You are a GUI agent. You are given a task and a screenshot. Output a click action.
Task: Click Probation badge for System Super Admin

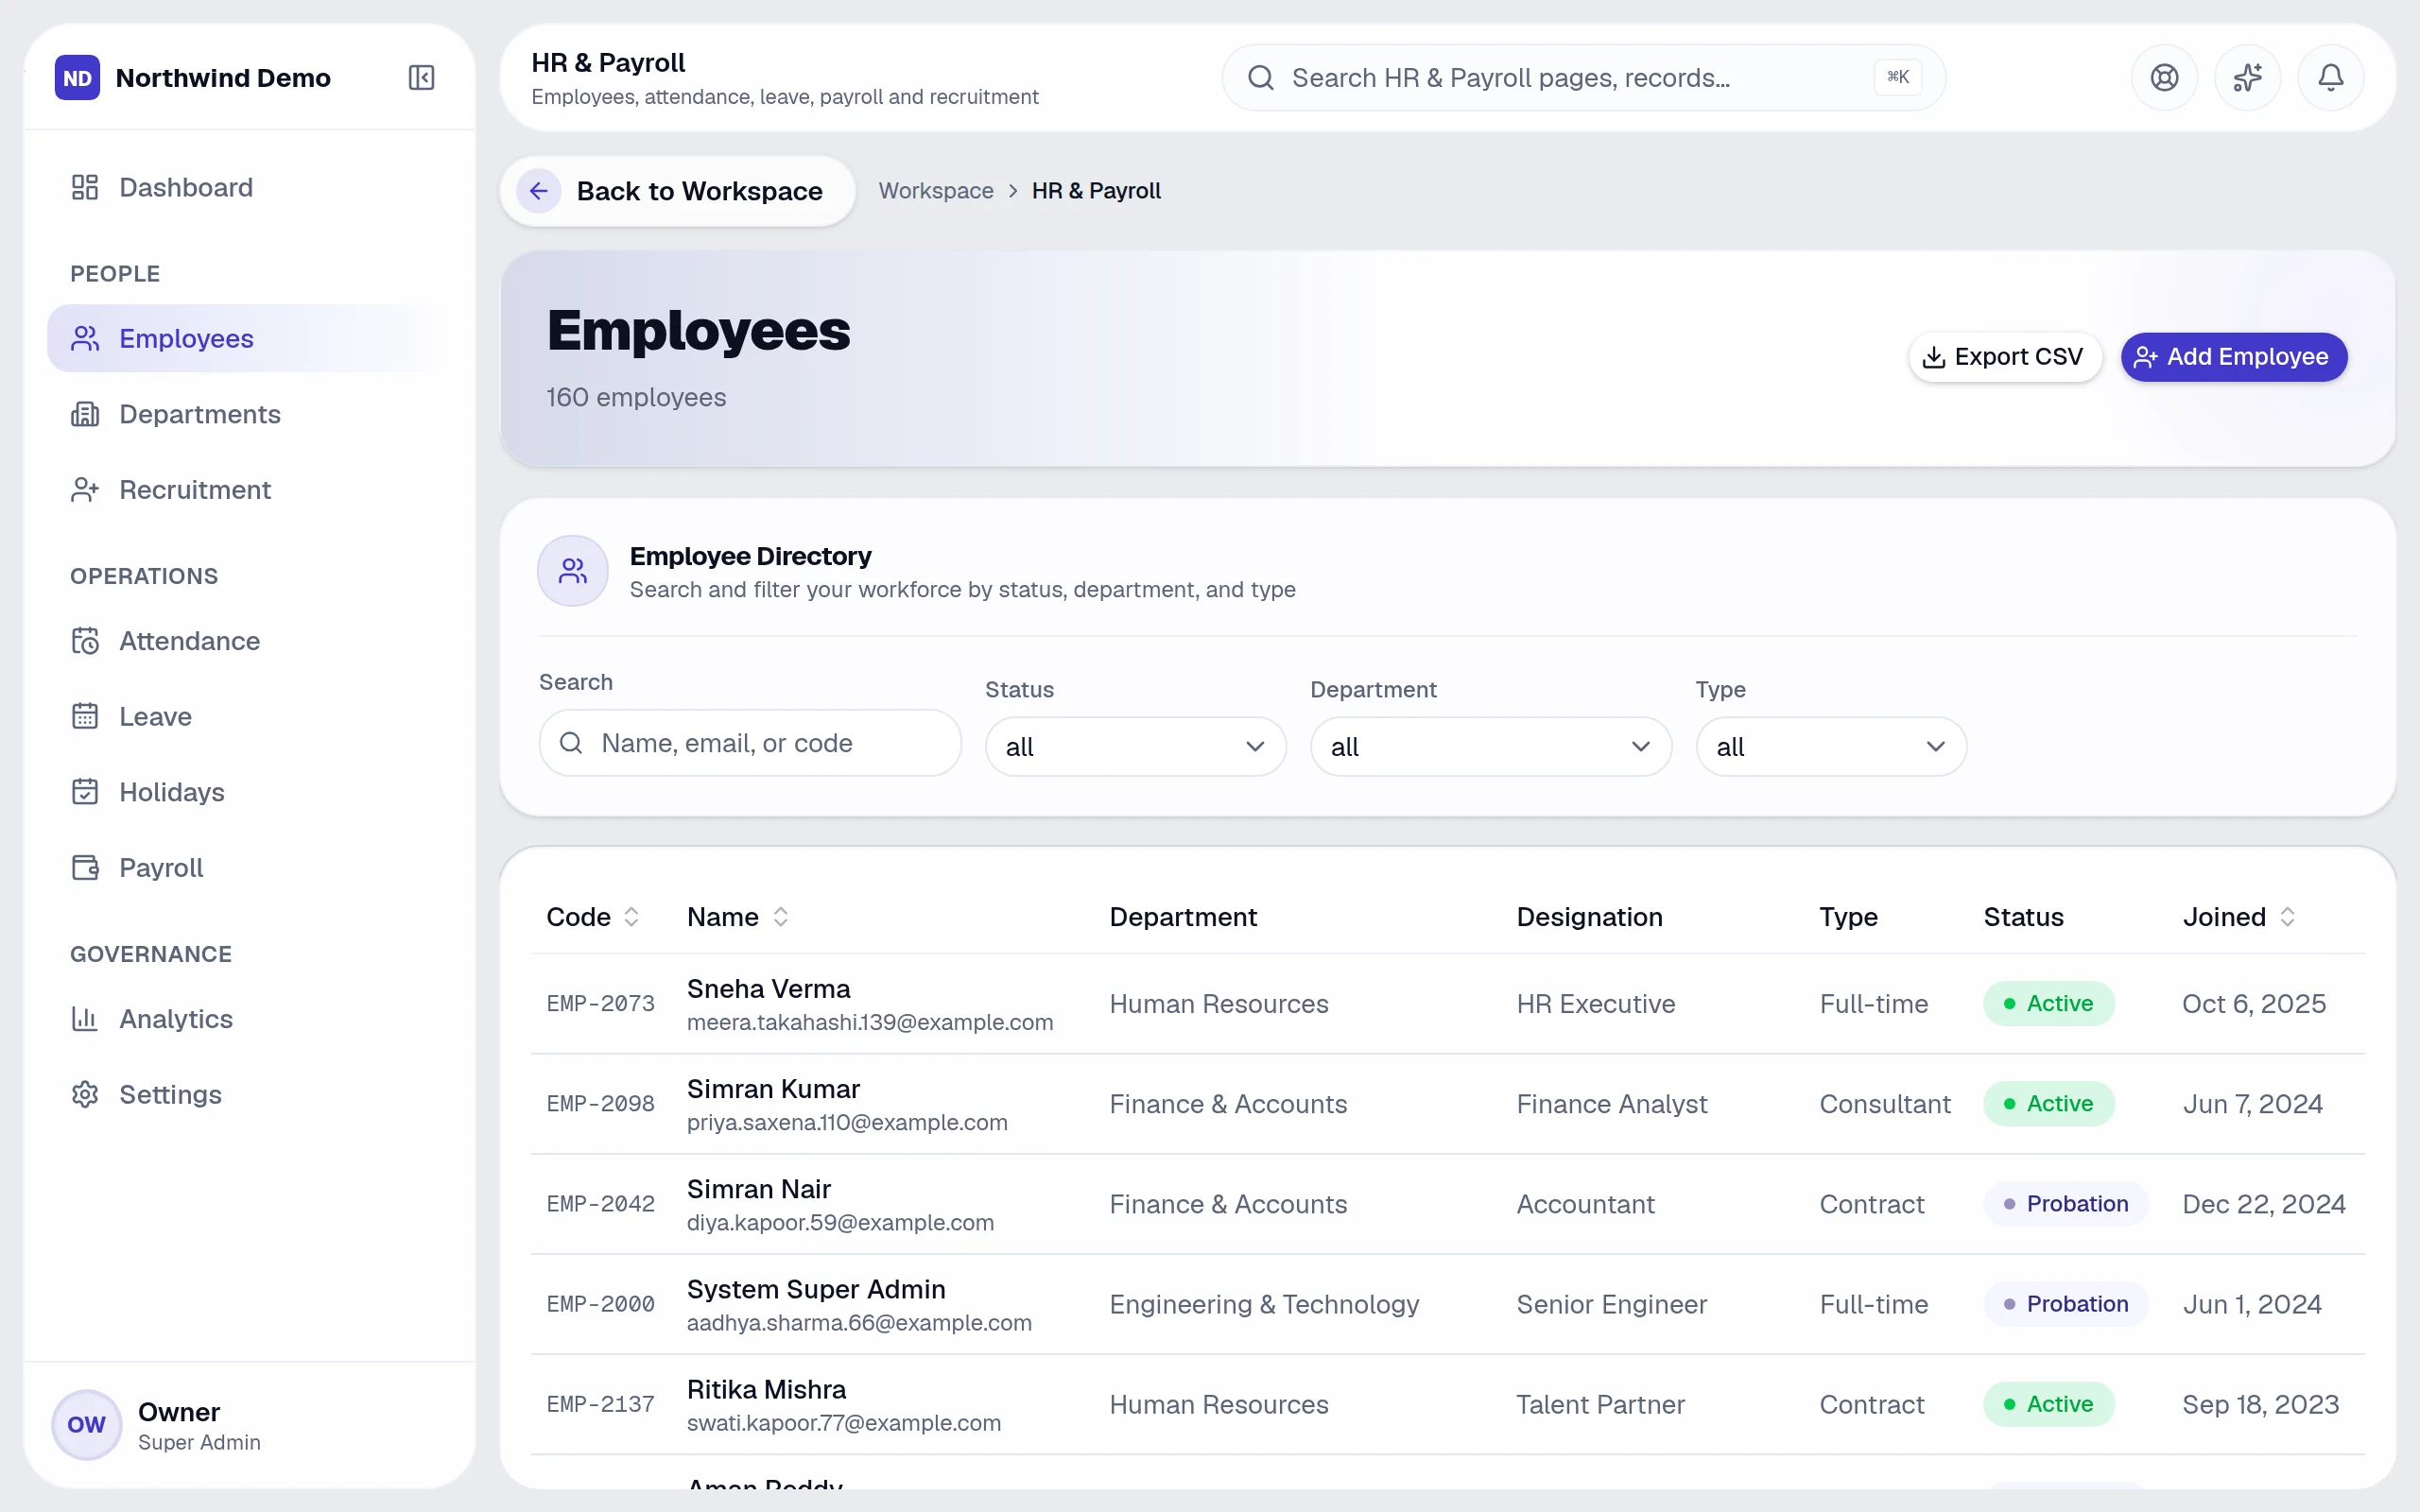click(2065, 1304)
